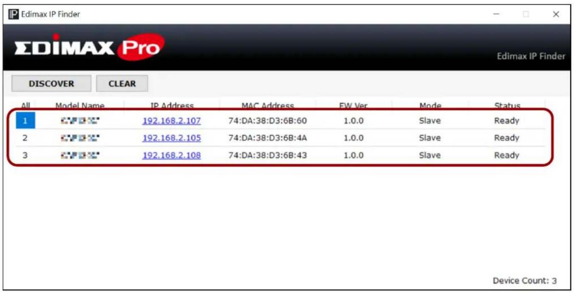Click MAC address 74:DA:38:D3:6B:43

coord(267,155)
